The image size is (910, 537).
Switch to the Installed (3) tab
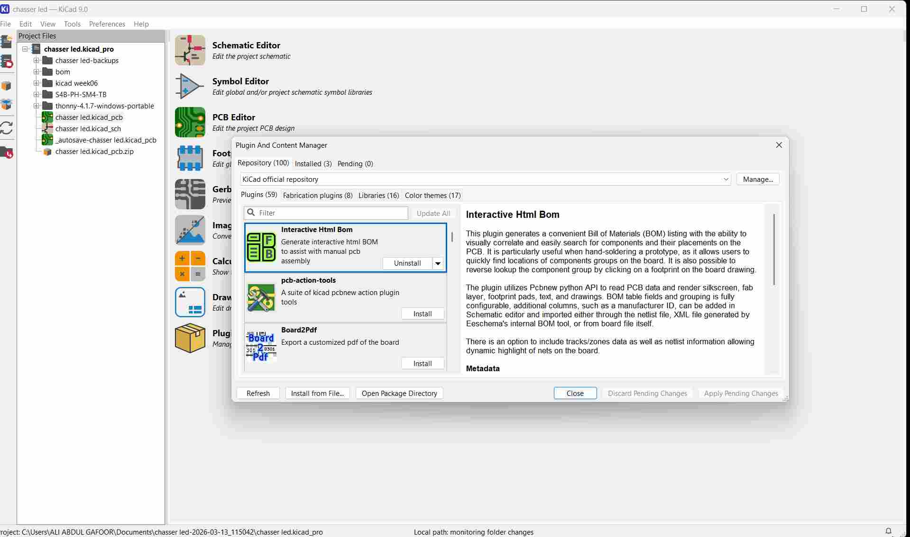pyautogui.click(x=313, y=164)
